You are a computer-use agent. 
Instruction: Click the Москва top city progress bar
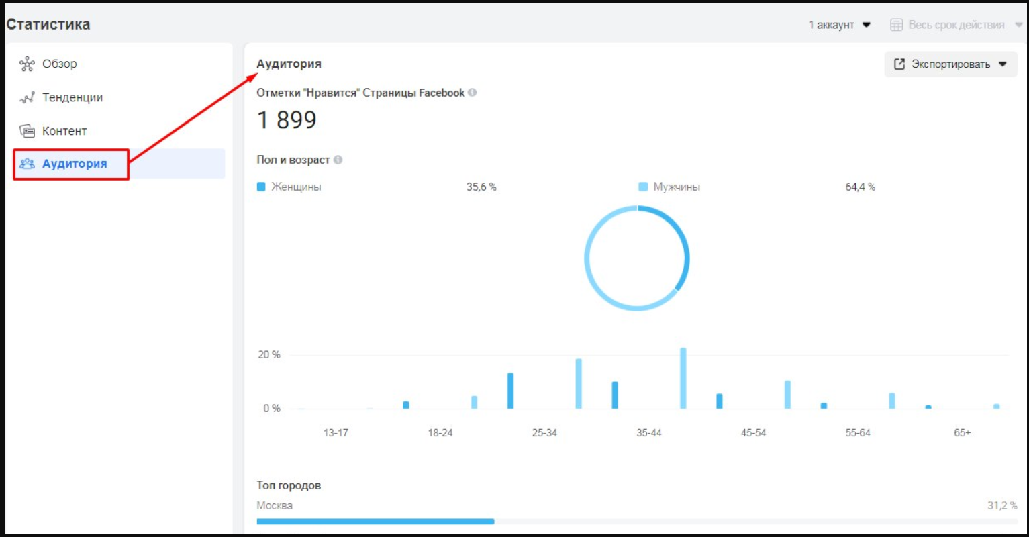pyautogui.click(x=375, y=521)
